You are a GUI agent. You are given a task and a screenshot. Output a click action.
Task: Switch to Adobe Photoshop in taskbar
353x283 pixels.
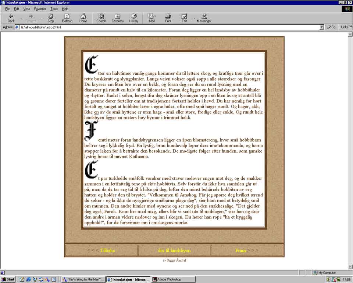(x=173, y=279)
